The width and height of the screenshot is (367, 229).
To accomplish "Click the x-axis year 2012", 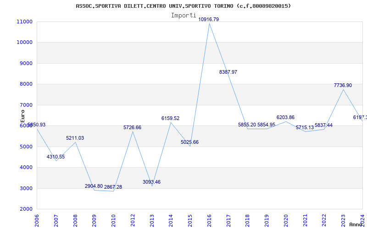I will [133, 221].
